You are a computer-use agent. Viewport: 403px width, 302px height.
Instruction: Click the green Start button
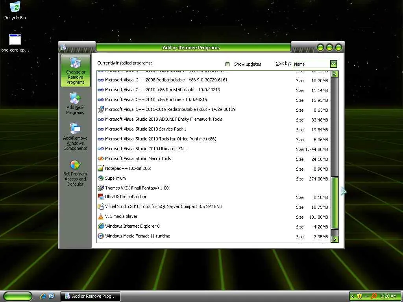coord(18,296)
